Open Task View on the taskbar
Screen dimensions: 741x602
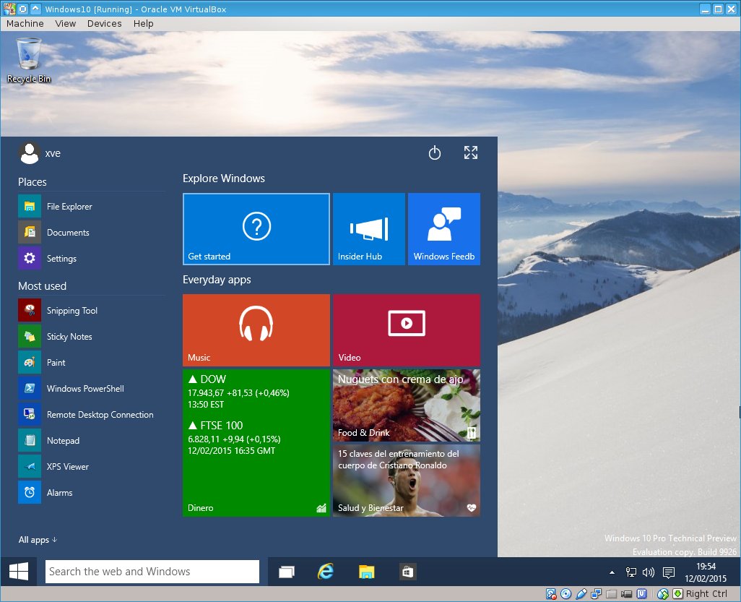click(x=287, y=572)
